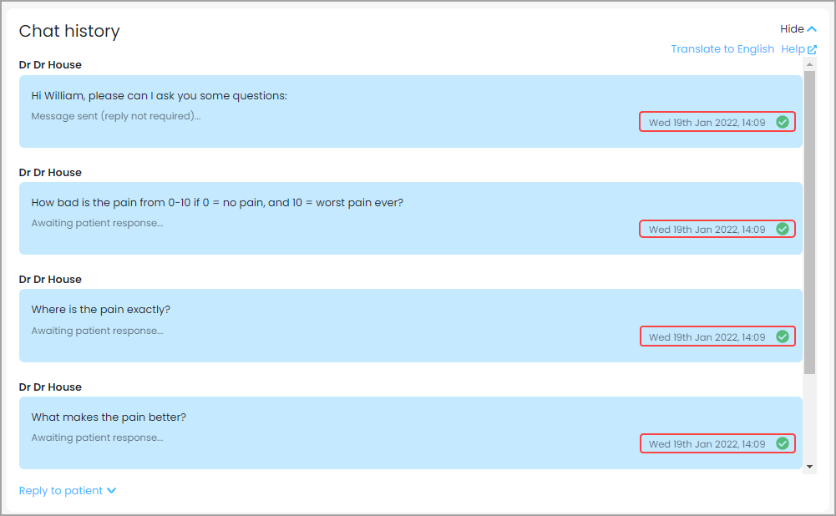The image size is (836, 516).
Task: Open the Help link
Action: tap(793, 49)
